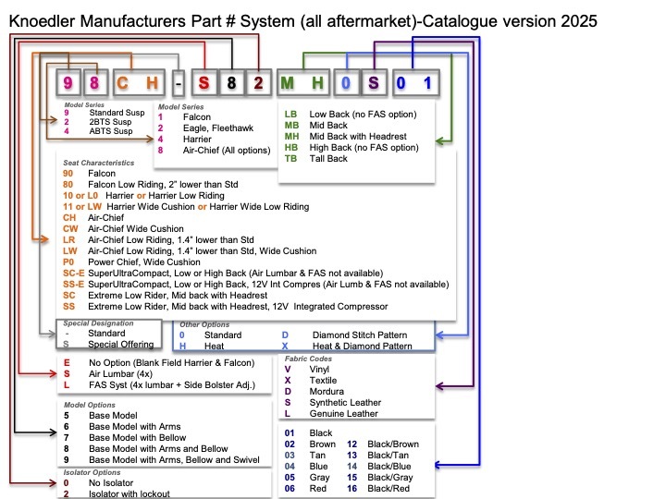Click 'Tall Back' entry
Viewport: 666px width, 499px height.
pyautogui.click(x=316, y=158)
